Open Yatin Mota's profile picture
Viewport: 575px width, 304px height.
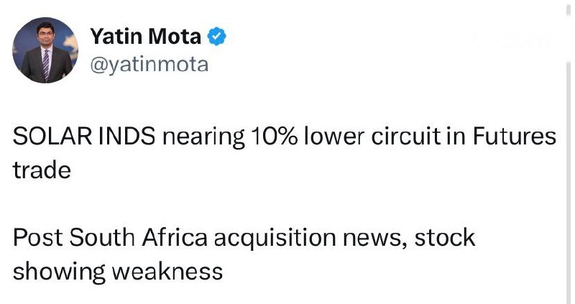pos(45,50)
